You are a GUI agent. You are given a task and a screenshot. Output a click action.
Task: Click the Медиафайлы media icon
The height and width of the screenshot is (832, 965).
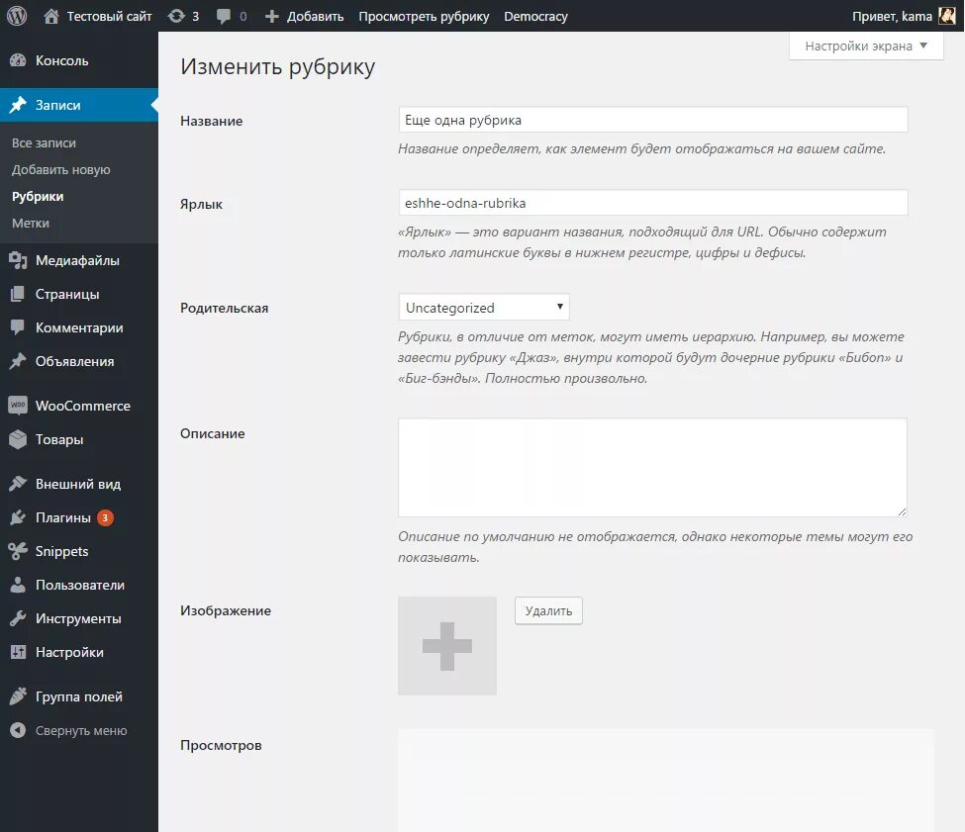click(x=18, y=261)
